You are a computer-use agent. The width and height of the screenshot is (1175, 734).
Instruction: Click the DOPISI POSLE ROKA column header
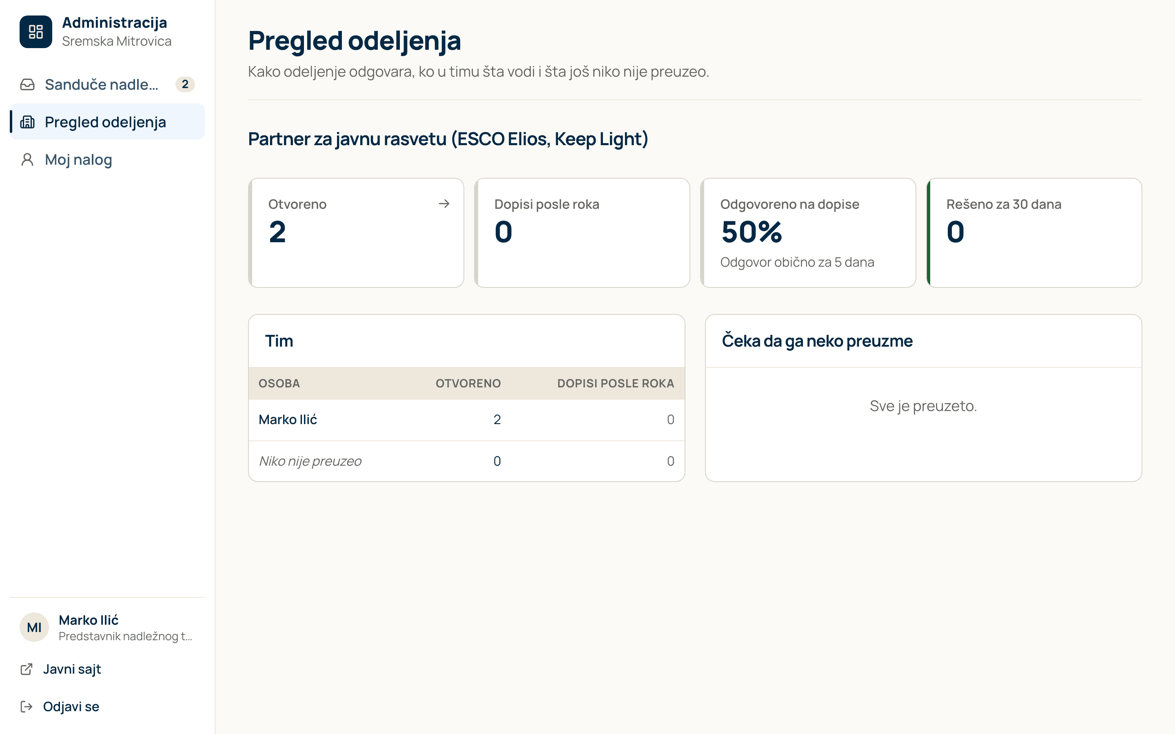pyautogui.click(x=616, y=383)
